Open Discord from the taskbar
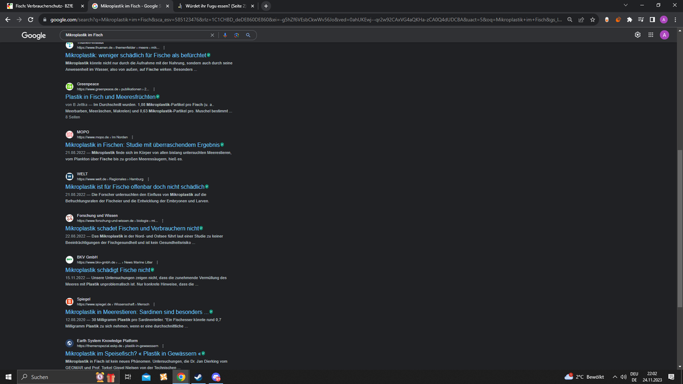The image size is (683, 384). pyautogui.click(x=216, y=377)
